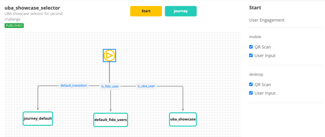Click the Start heading in the properties panel
This screenshot has width=325, height=137.
tap(255, 8)
